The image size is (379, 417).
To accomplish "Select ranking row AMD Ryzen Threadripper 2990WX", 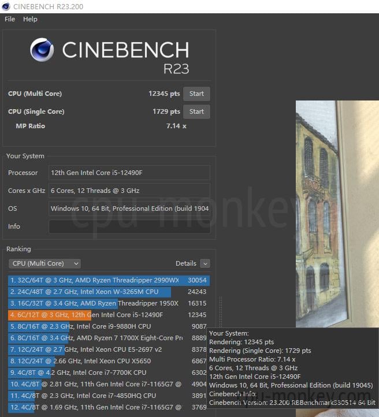I will click(x=109, y=280).
